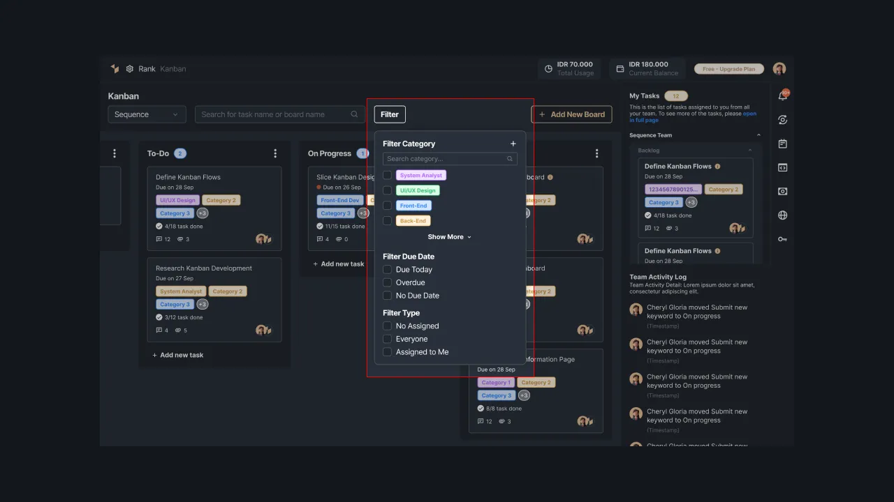Open three-dot menu of rightmost board column
894x502 pixels.
coord(596,153)
